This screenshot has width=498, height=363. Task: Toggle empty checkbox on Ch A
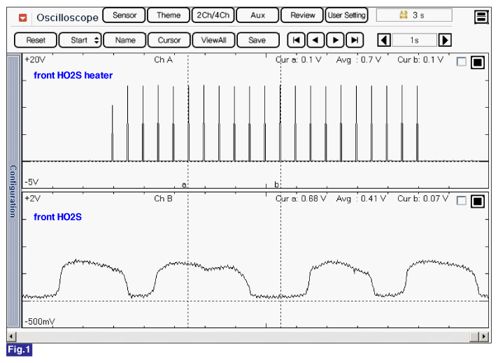tap(461, 62)
